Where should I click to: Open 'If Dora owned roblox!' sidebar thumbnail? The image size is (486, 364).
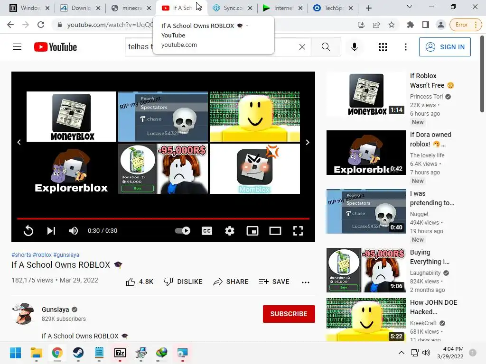tap(366, 153)
